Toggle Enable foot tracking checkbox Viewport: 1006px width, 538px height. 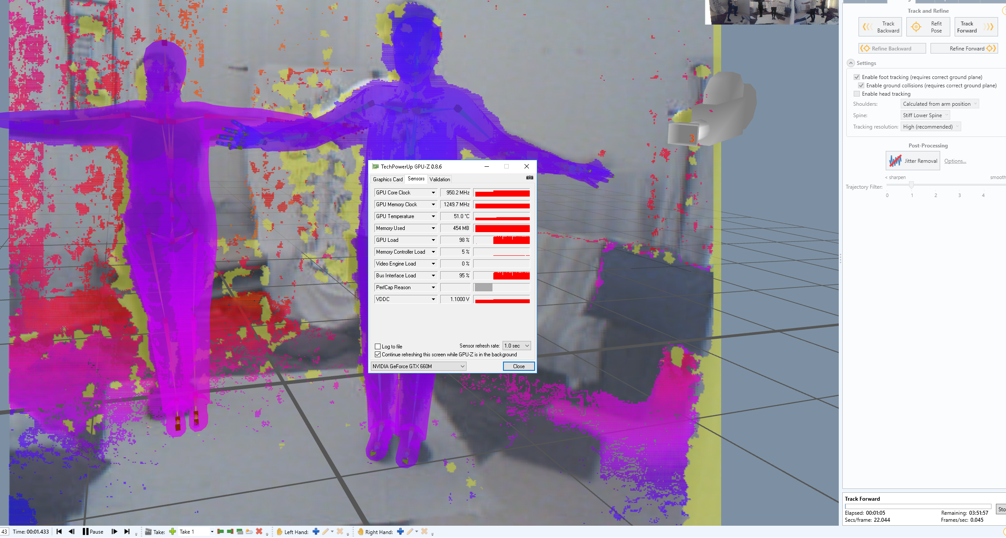coord(856,77)
